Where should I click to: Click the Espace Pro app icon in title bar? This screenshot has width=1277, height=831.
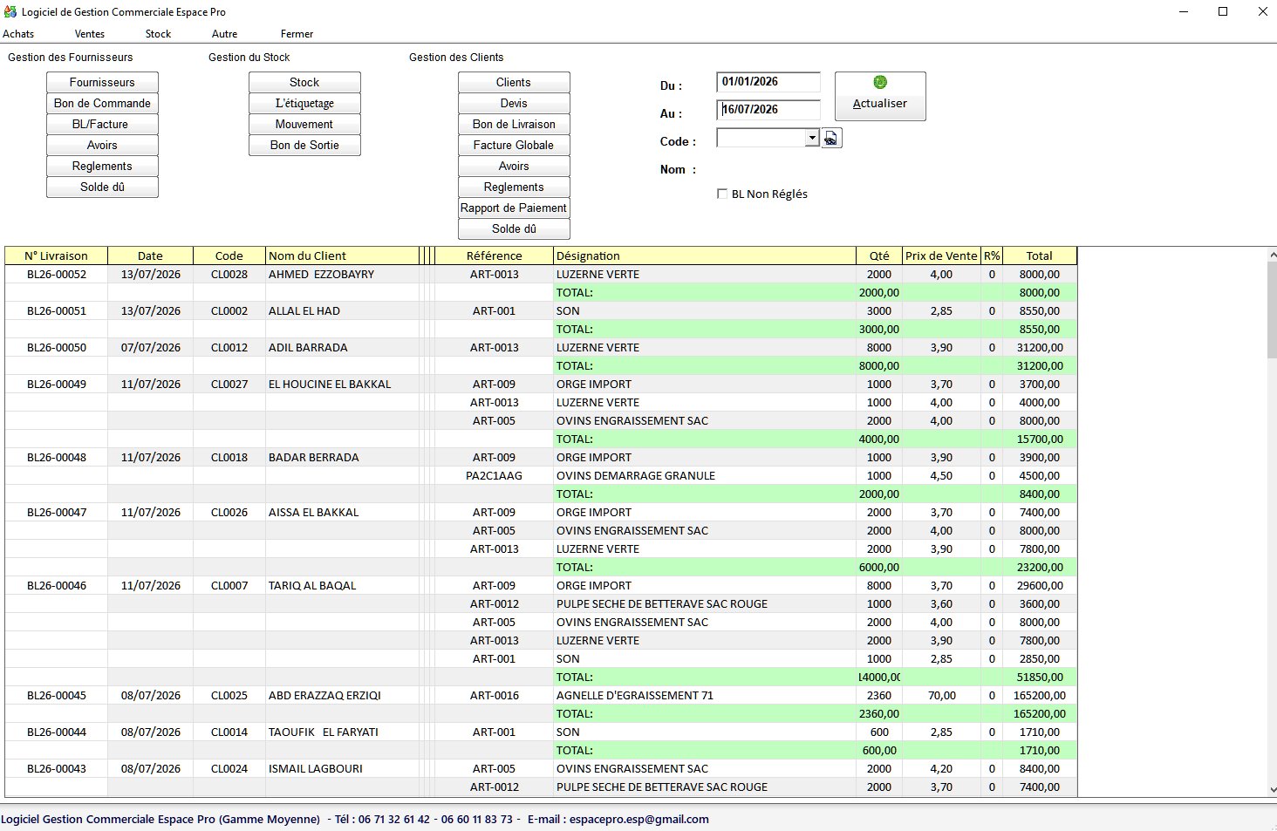point(10,11)
